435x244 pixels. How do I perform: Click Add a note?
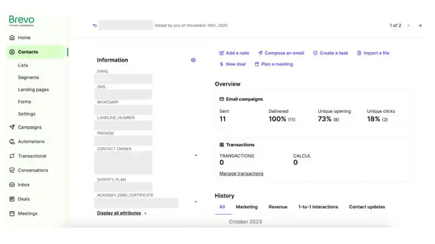pyautogui.click(x=234, y=53)
